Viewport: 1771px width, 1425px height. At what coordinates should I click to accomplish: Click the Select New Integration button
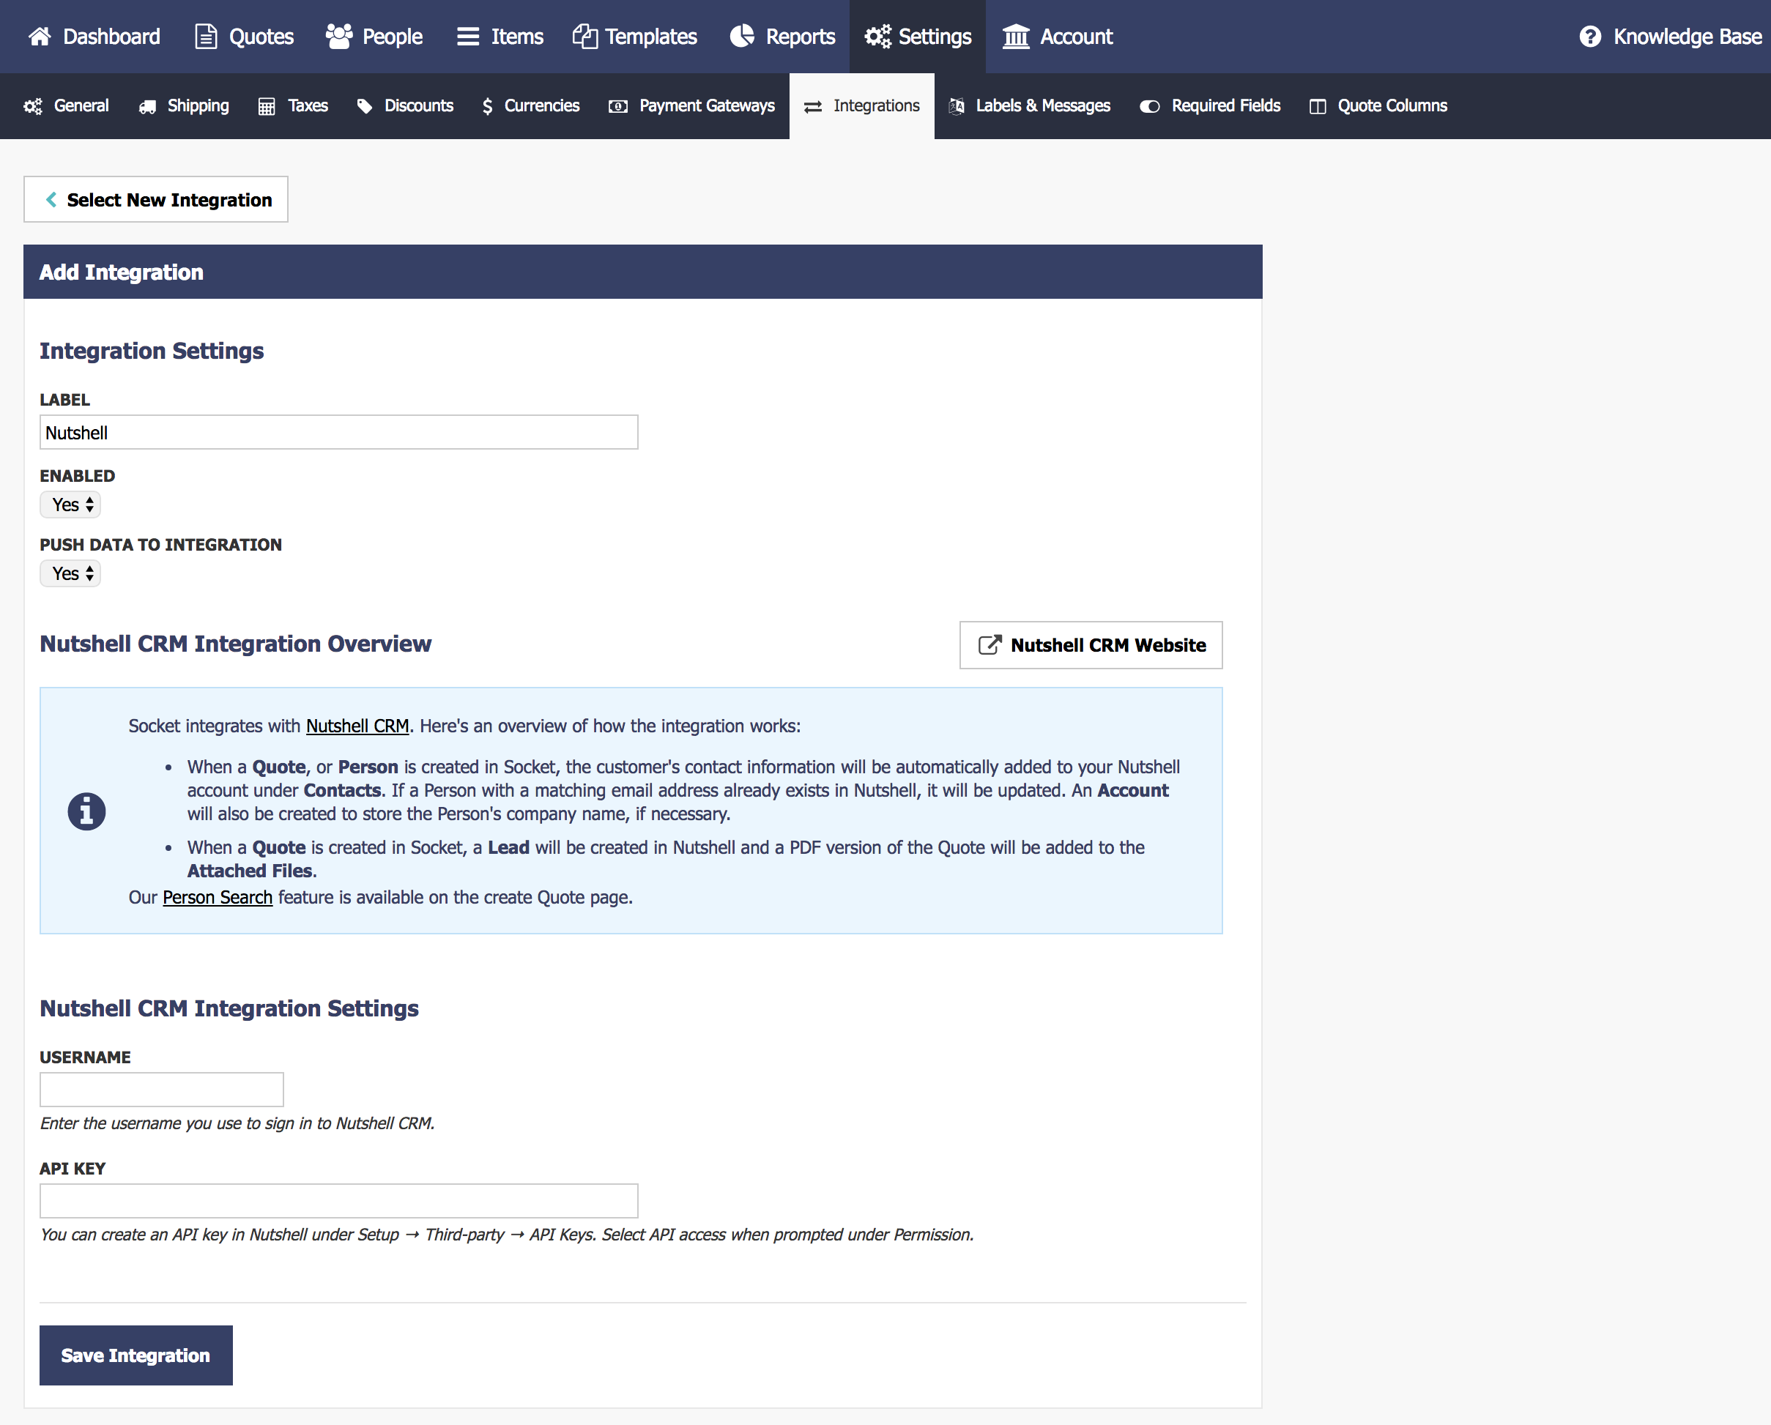coord(156,200)
